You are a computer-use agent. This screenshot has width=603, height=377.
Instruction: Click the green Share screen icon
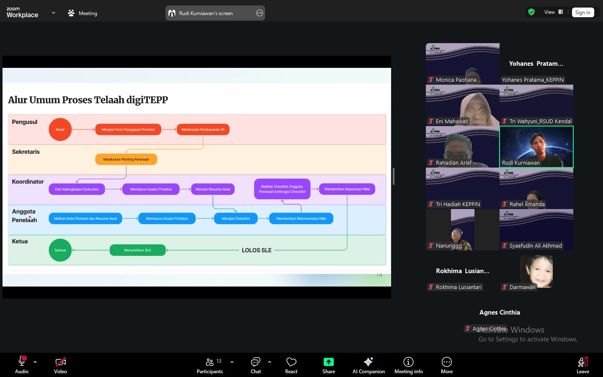click(328, 362)
